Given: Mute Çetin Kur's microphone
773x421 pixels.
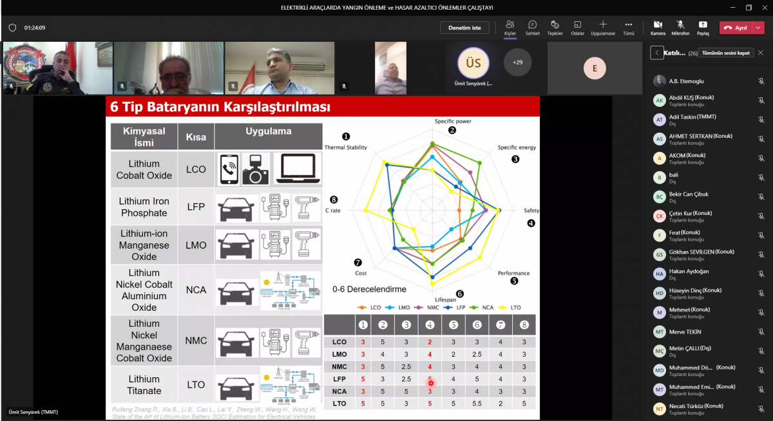Looking at the screenshot, I should pyautogui.click(x=761, y=216).
